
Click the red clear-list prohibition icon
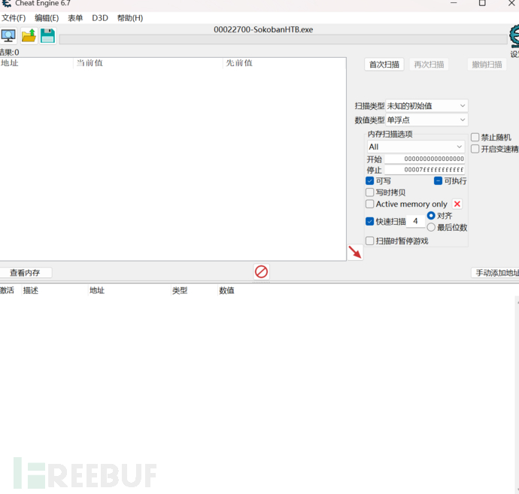point(261,272)
